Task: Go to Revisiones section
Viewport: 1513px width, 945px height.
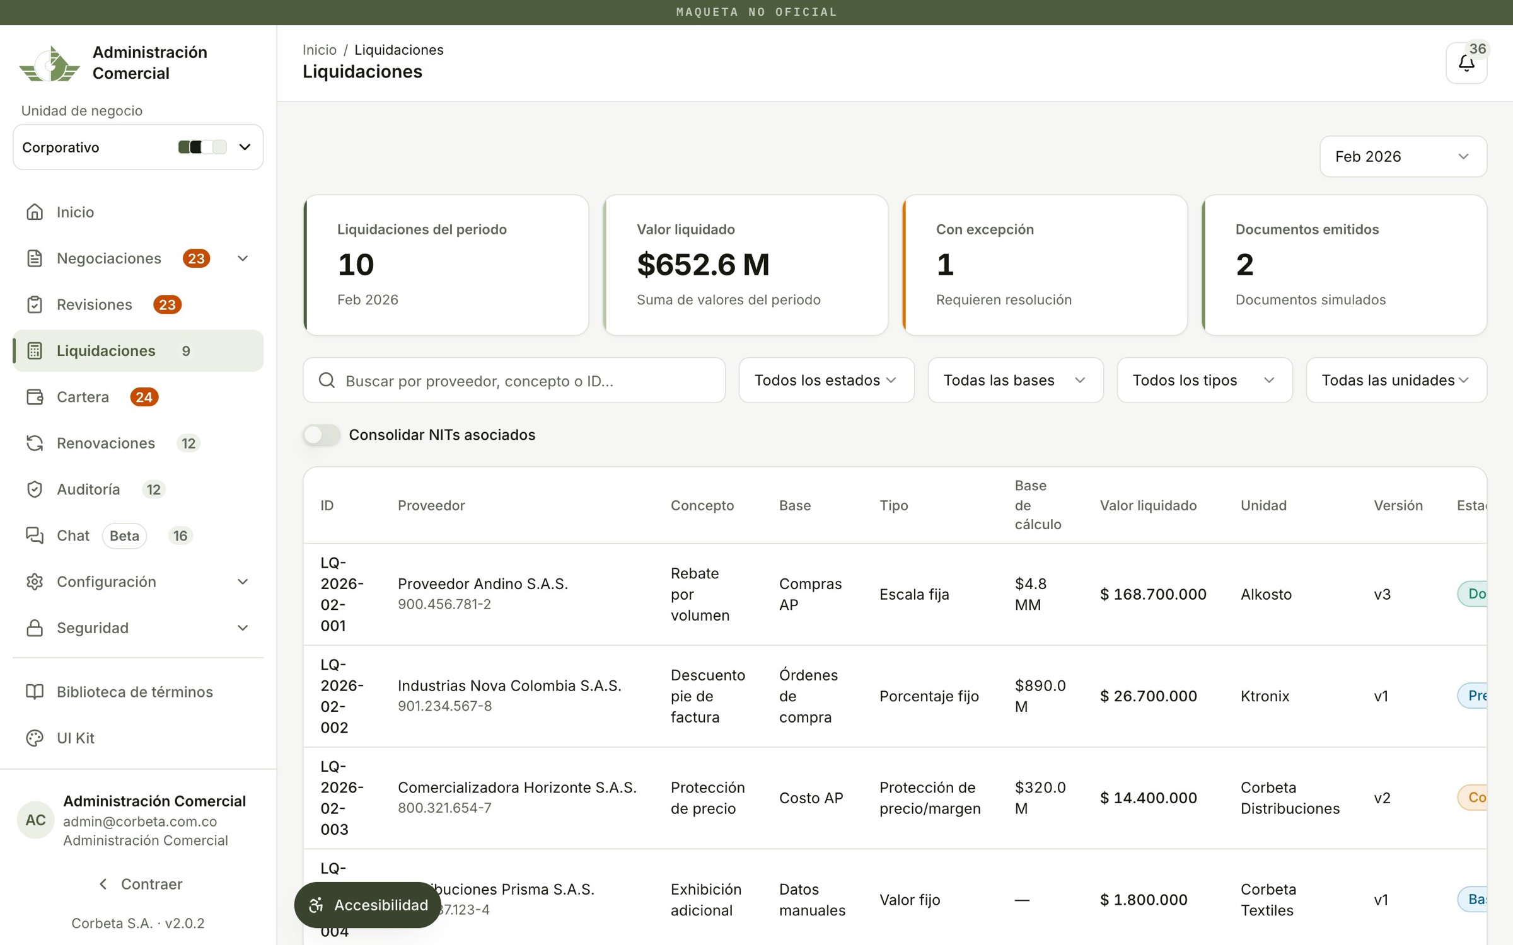Action: tap(138, 304)
